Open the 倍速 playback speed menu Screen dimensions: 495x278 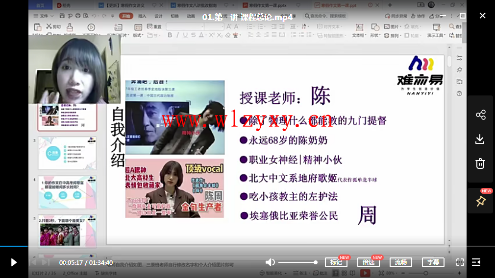[369, 262]
